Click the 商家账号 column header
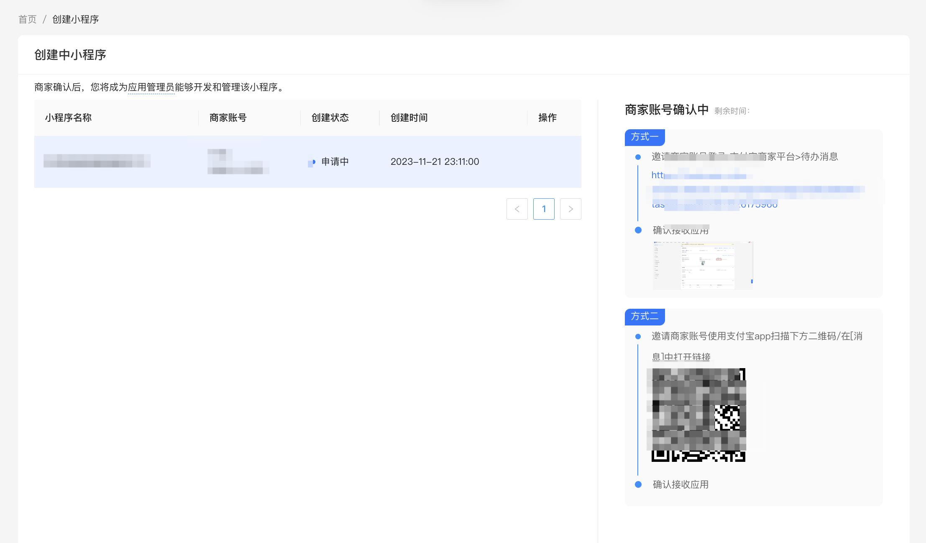The width and height of the screenshot is (926, 543). [x=228, y=118]
